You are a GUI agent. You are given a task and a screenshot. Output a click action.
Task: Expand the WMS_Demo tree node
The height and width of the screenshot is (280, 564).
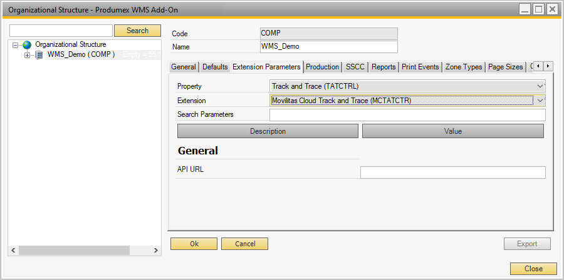click(27, 55)
